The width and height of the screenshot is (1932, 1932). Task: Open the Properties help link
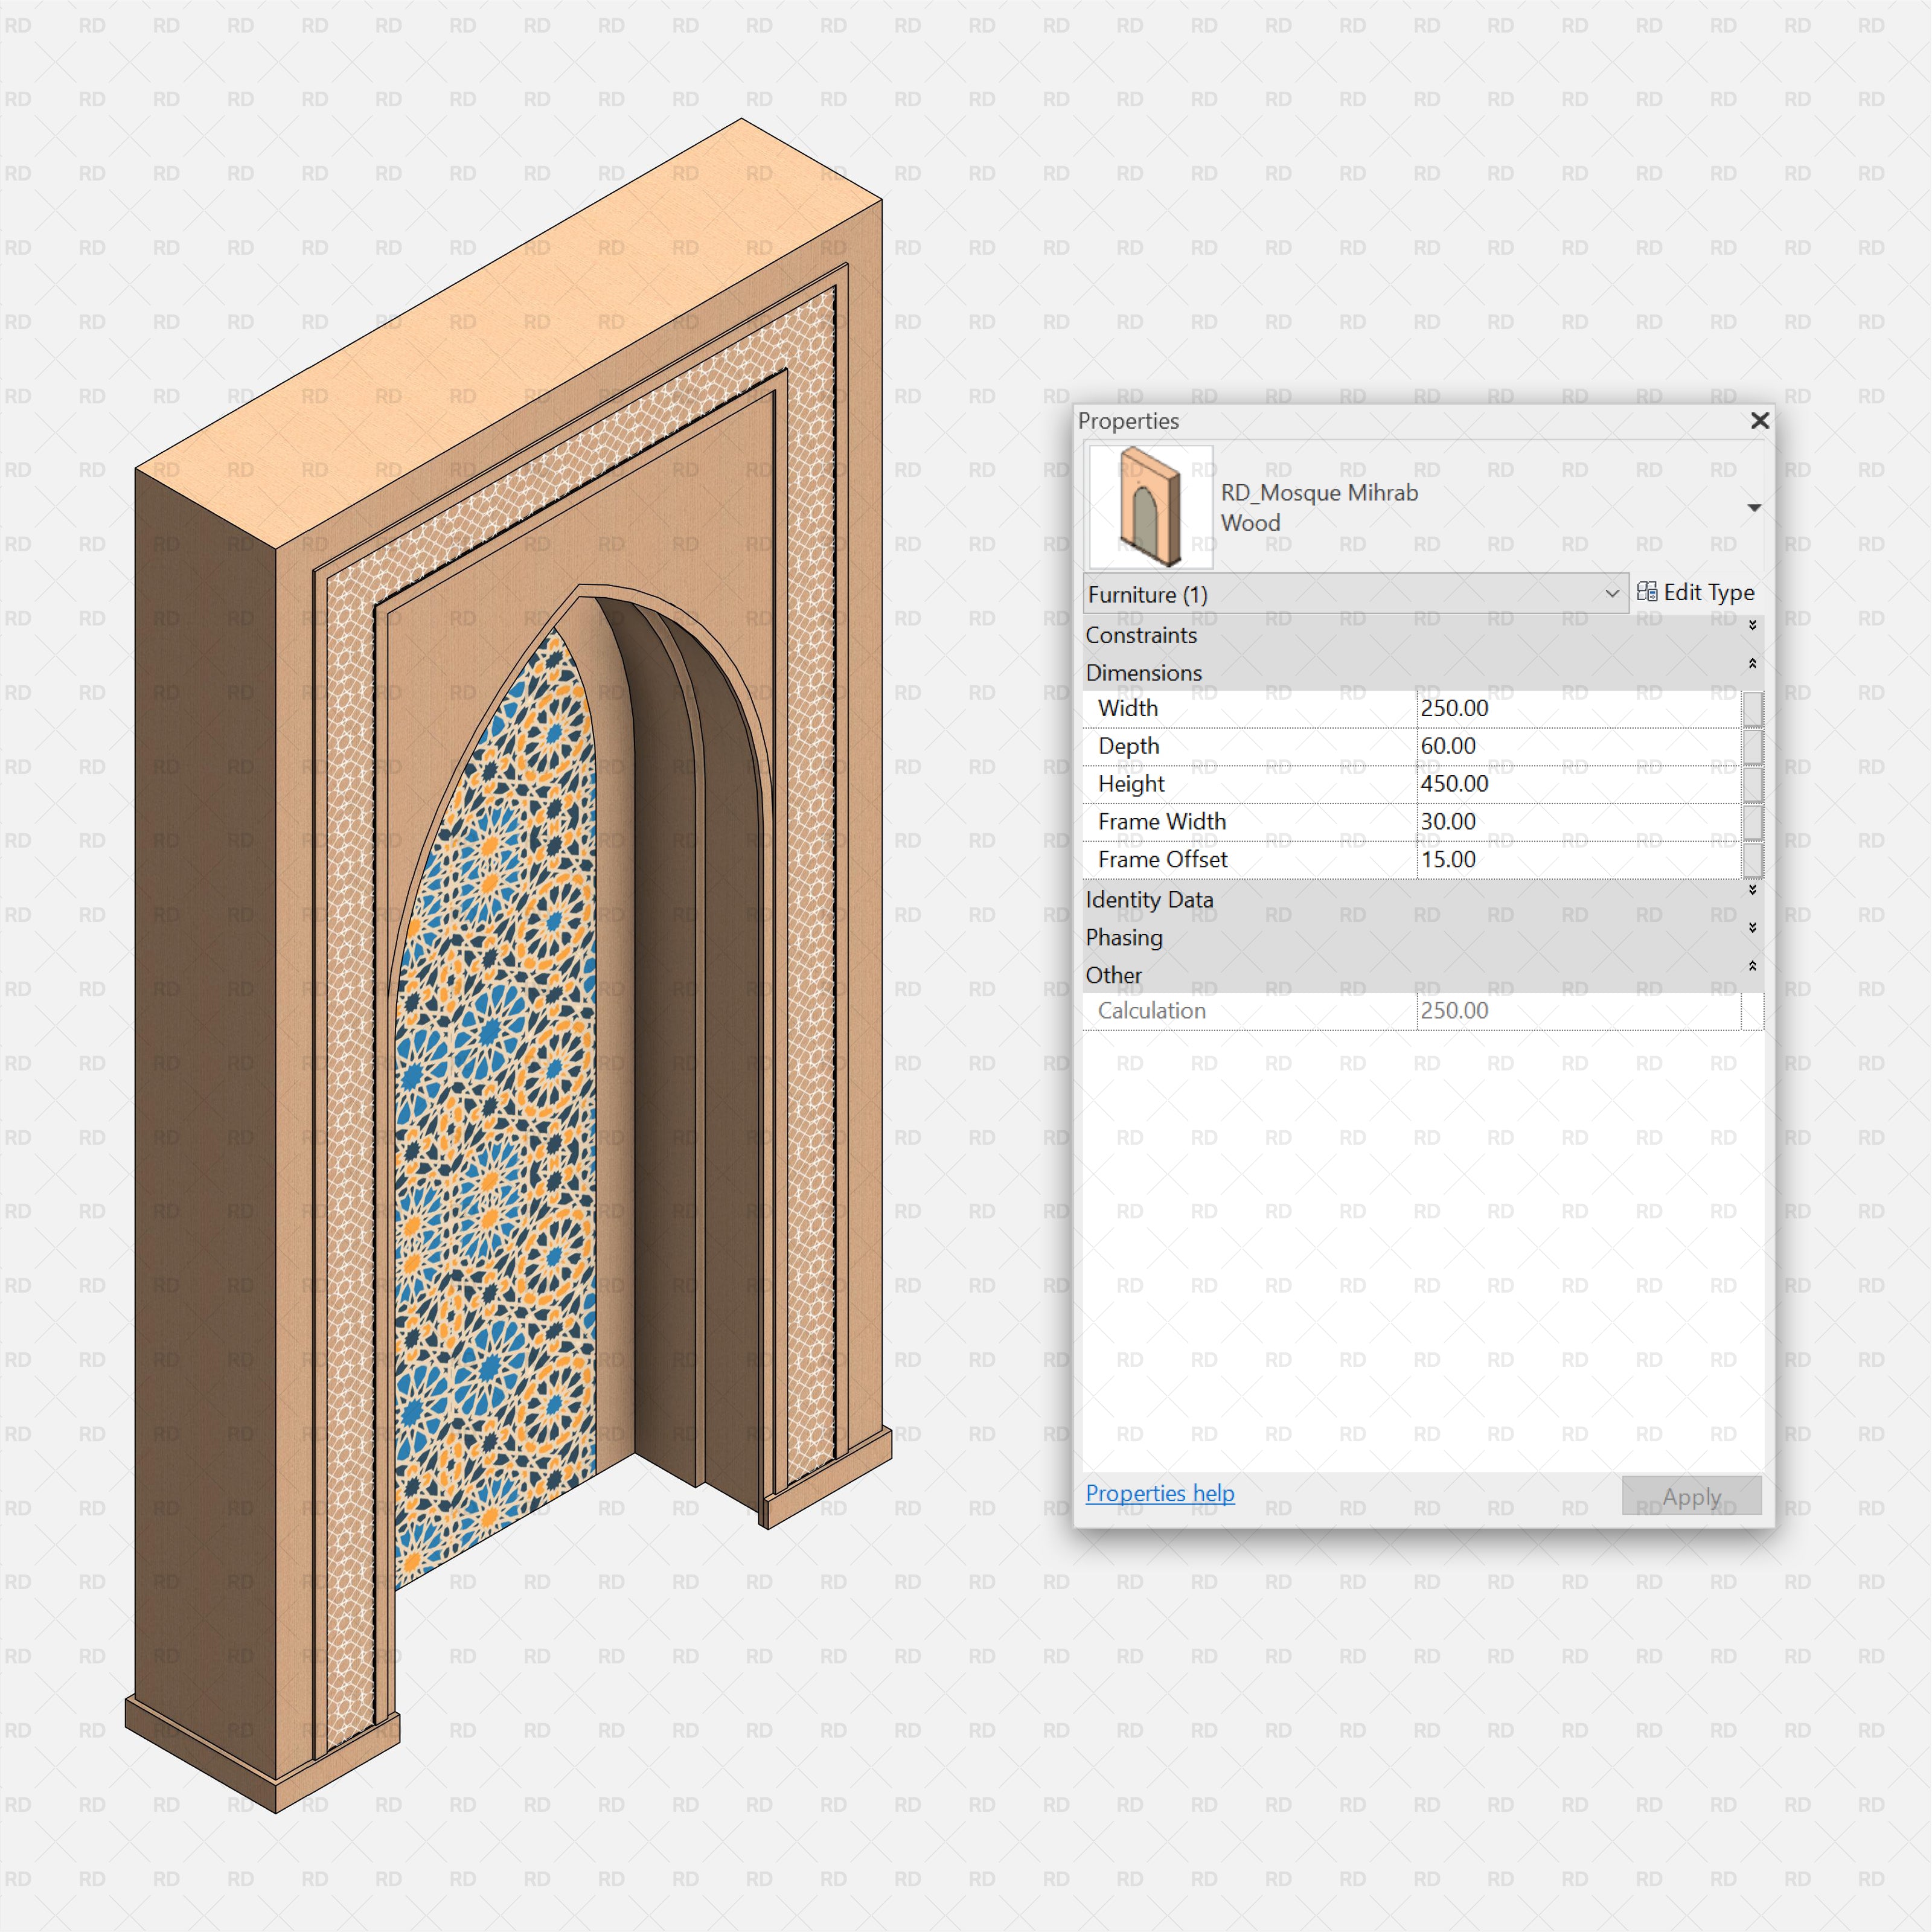[1160, 1493]
